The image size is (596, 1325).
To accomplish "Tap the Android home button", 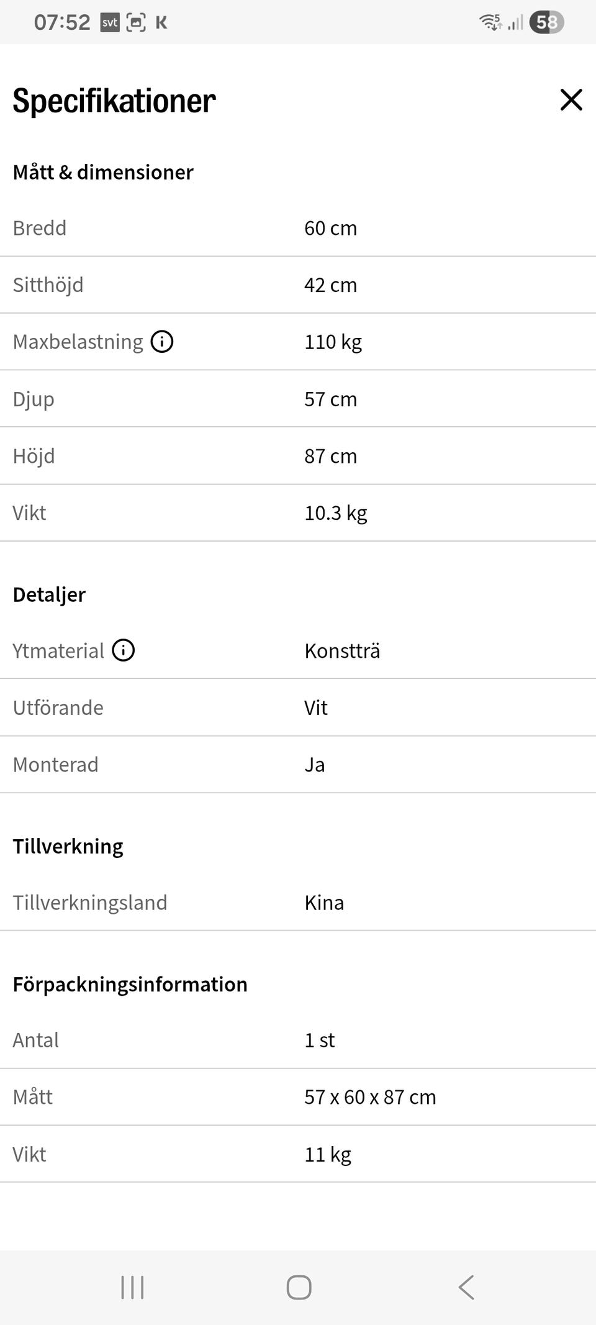I will pos(299,1287).
